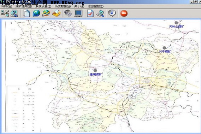Open the 煤矿选项(M) menu

24,6
